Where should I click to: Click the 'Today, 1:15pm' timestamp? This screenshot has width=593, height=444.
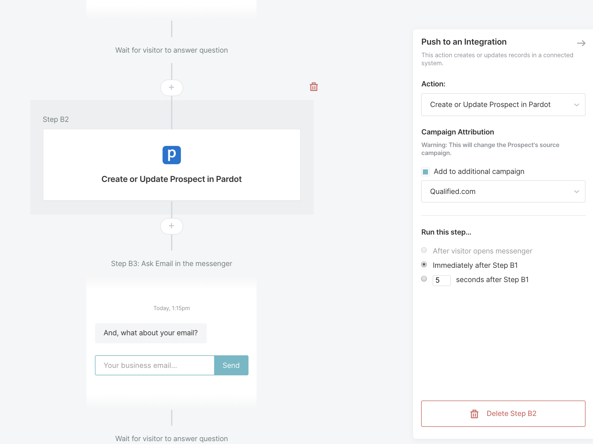172,308
